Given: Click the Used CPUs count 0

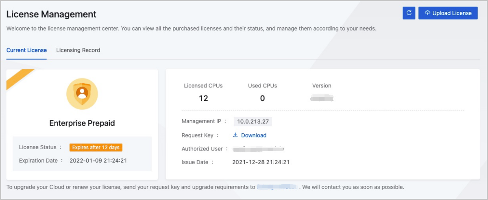Looking at the screenshot, I should click(x=262, y=98).
